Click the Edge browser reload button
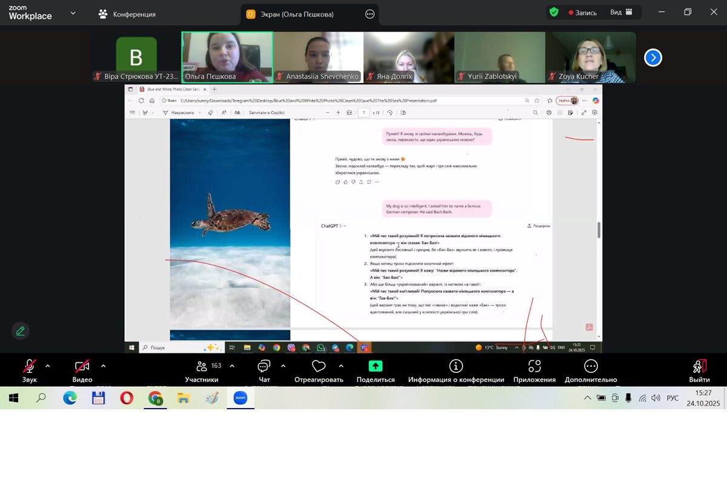727x485 pixels. (x=141, y=101)
